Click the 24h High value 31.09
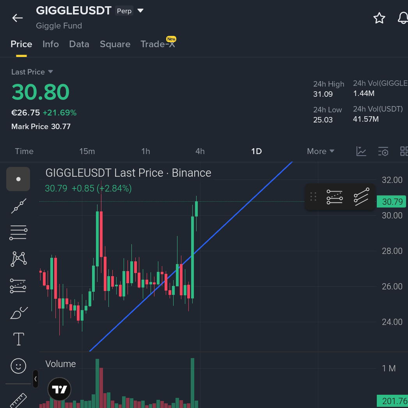 click(x=323, y=94)
